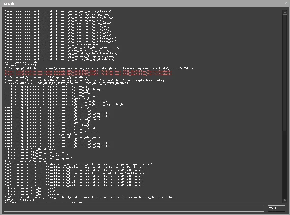This screenshot has height=215, width=290.
Task: Click the vertical scrollbar thumb
Action: 285,72
